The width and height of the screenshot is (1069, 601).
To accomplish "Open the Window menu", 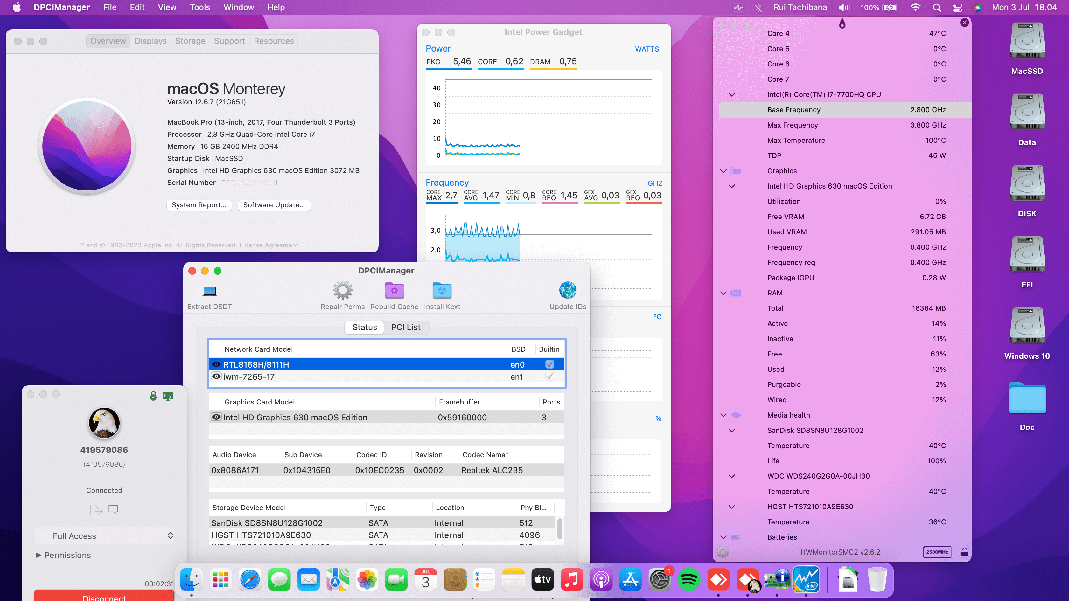I will point(239,7).
